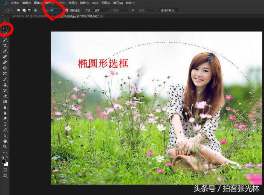Open the Edit Toolbar three-dots menu
Screen dimensions: 264x195
point(5,152)
